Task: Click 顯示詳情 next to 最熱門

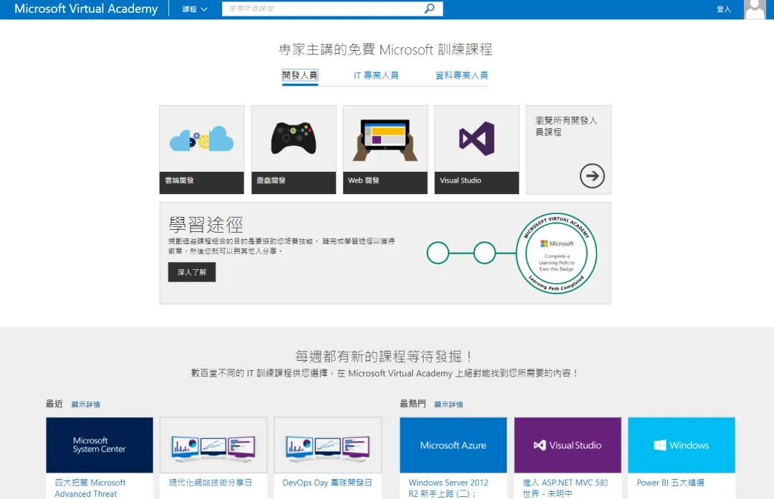Action: (x=448, y=404)
